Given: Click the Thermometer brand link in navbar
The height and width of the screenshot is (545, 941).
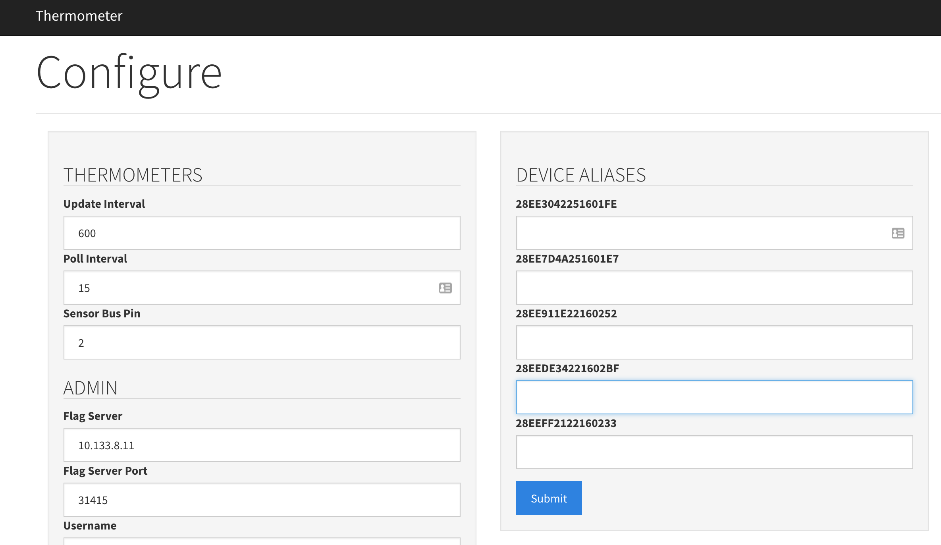Looking at the screenshot, I should pos(79,16).
